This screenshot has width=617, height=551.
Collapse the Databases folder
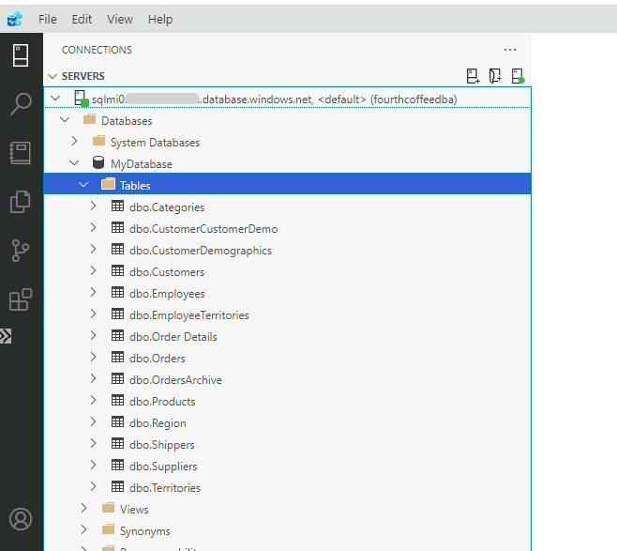point(65,120)
